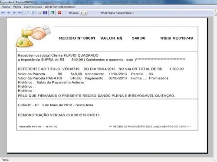Click the 'Pagamento .: 03/05/2013' text
This screenshot has height=162, width=217.
click(106, 78)
